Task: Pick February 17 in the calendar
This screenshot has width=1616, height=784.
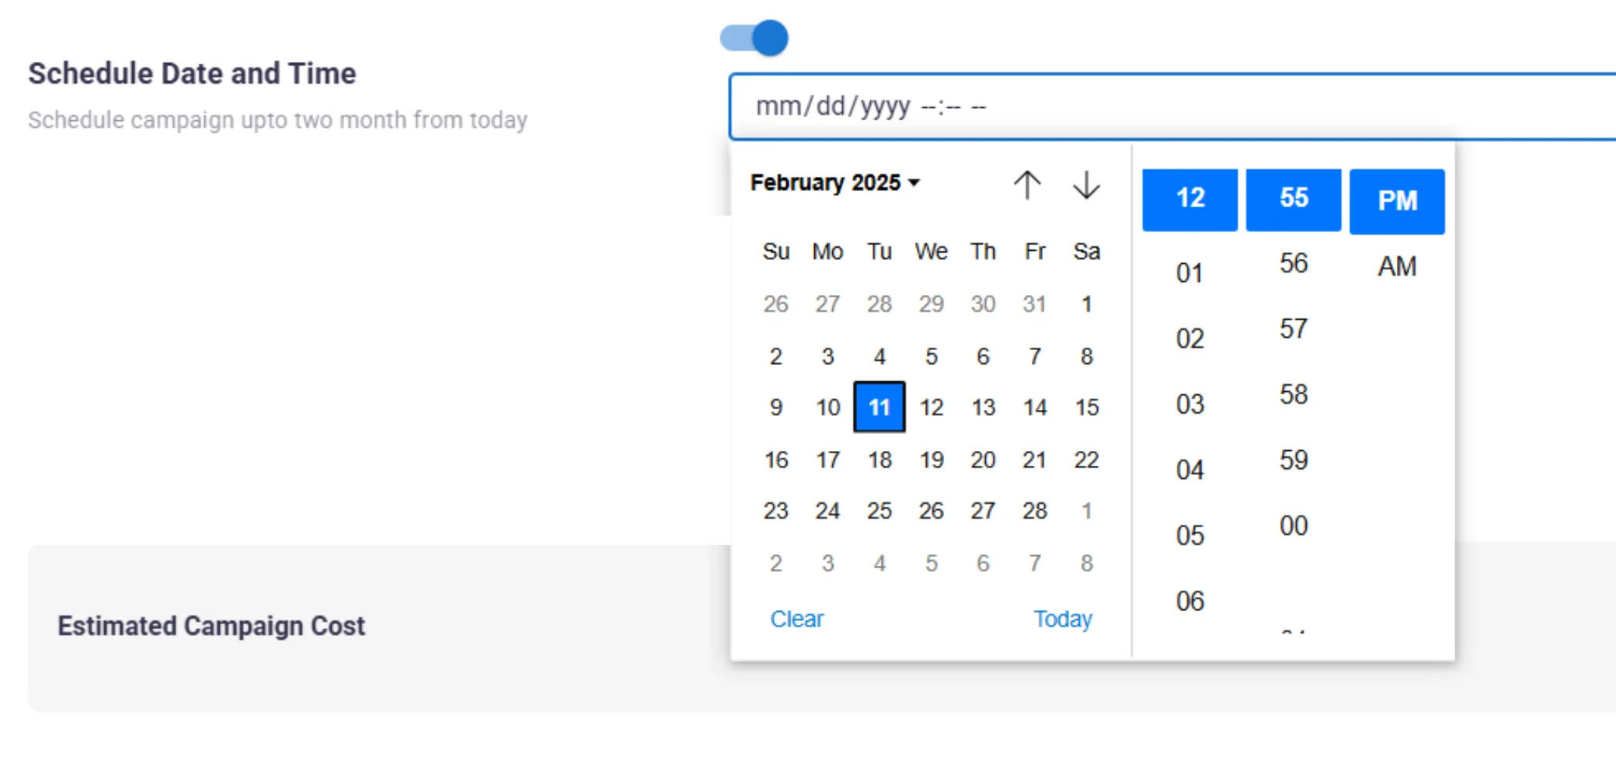Action: pyautogui.click(x=827, y=460)
